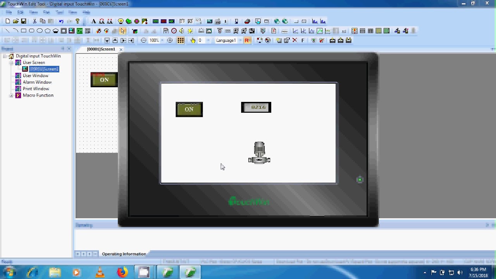496x279 pixels.
Task: Click the ON button in simulator screen
Action: pyautogui.click(x=189, y=109)
